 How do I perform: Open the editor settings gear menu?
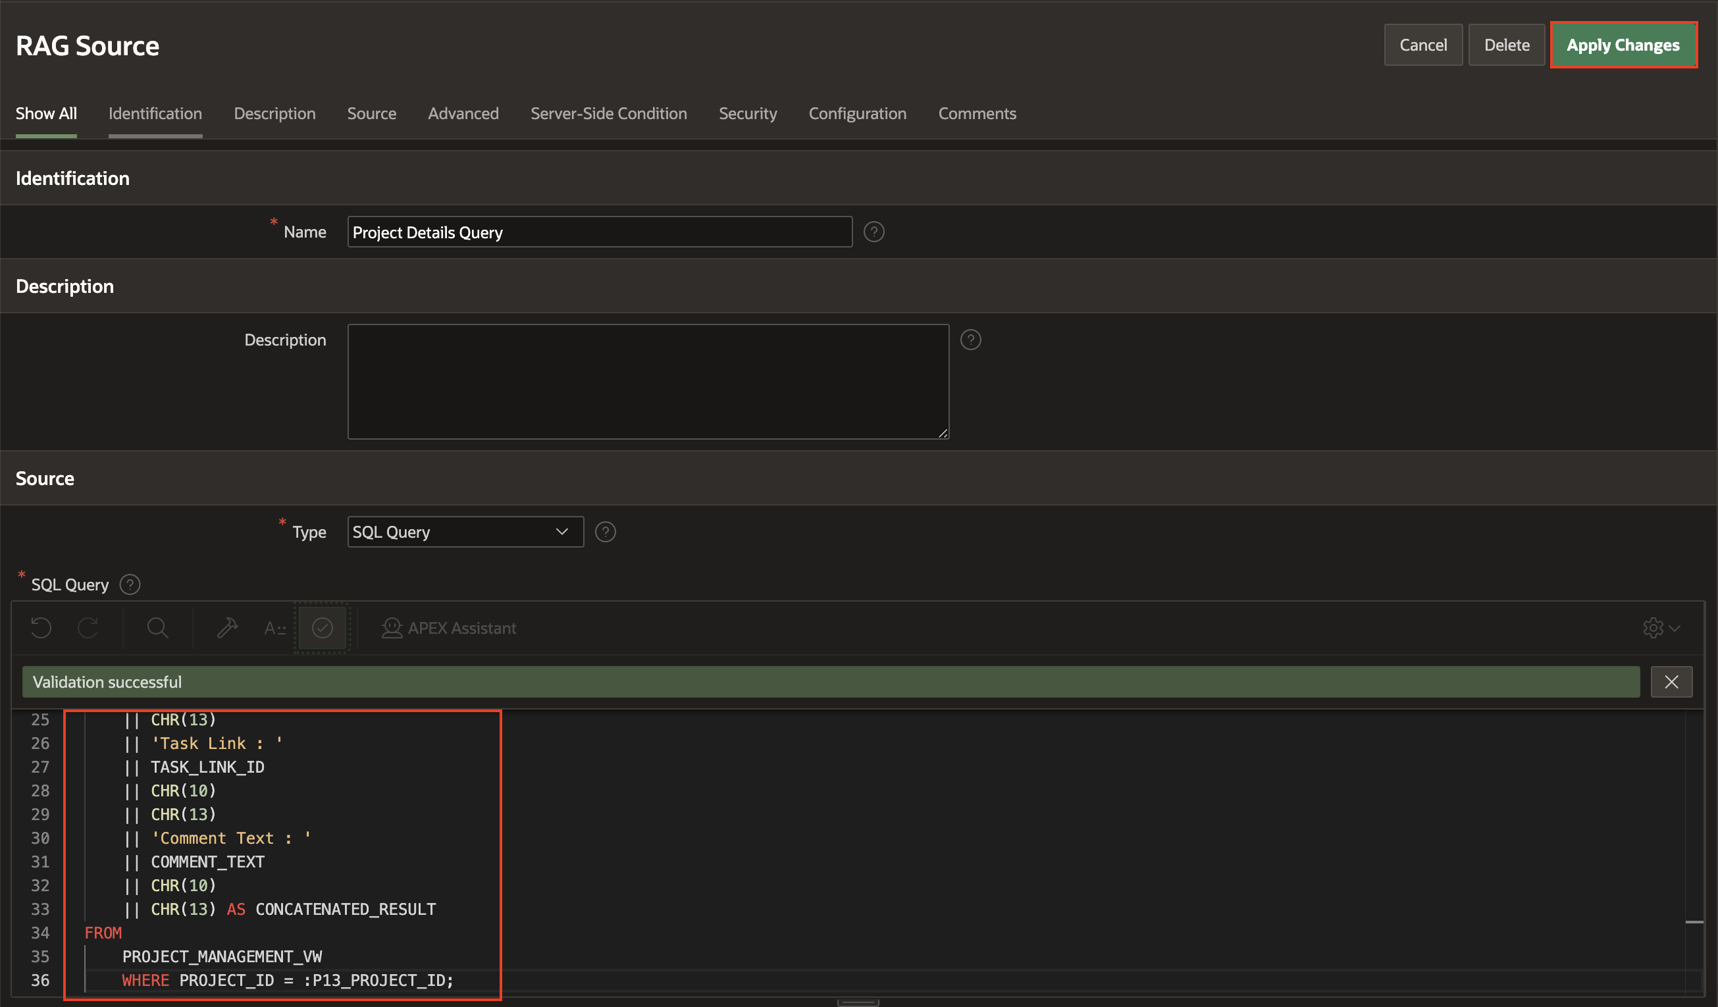1660,627
